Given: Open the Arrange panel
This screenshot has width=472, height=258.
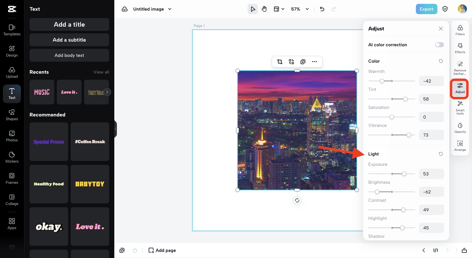Looking at the screenshot, I should coord(460,146).
